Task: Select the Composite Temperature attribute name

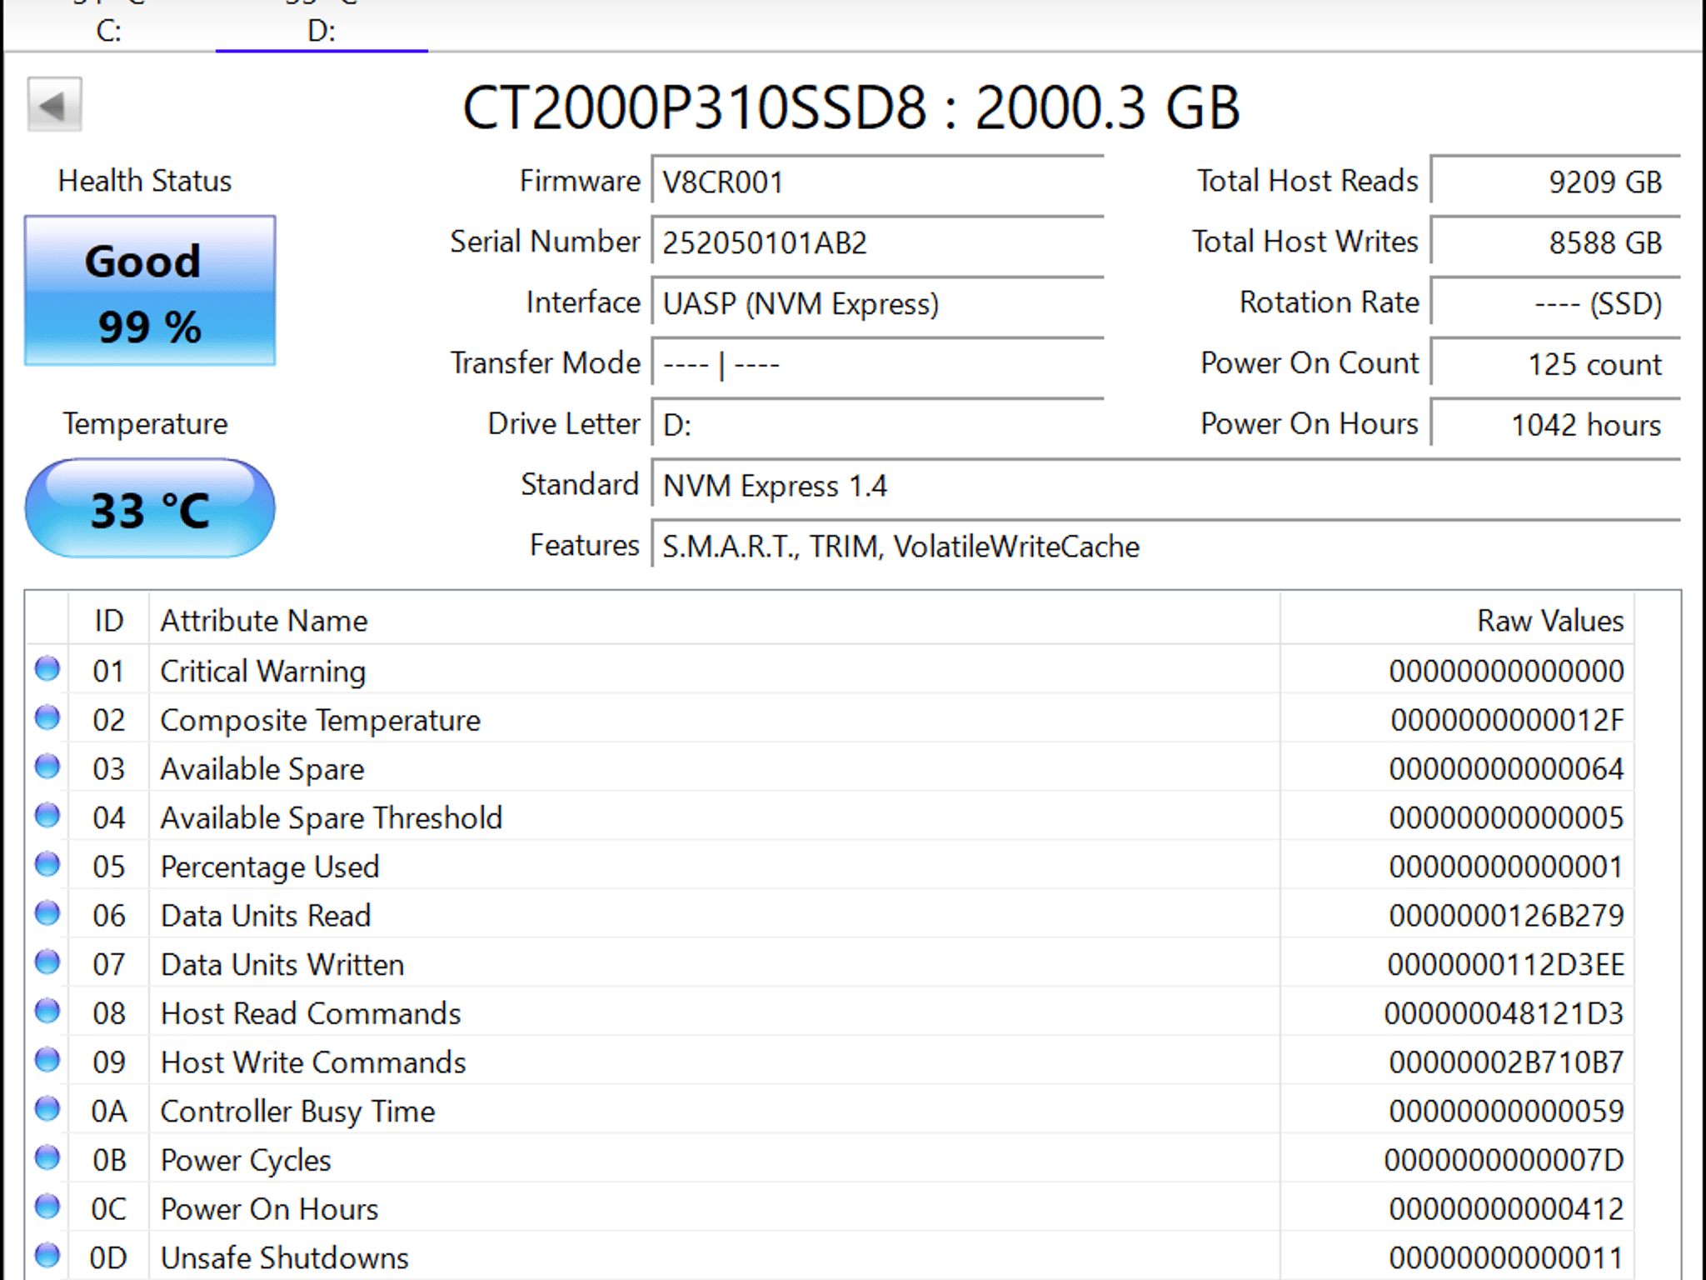Action: 321,720
